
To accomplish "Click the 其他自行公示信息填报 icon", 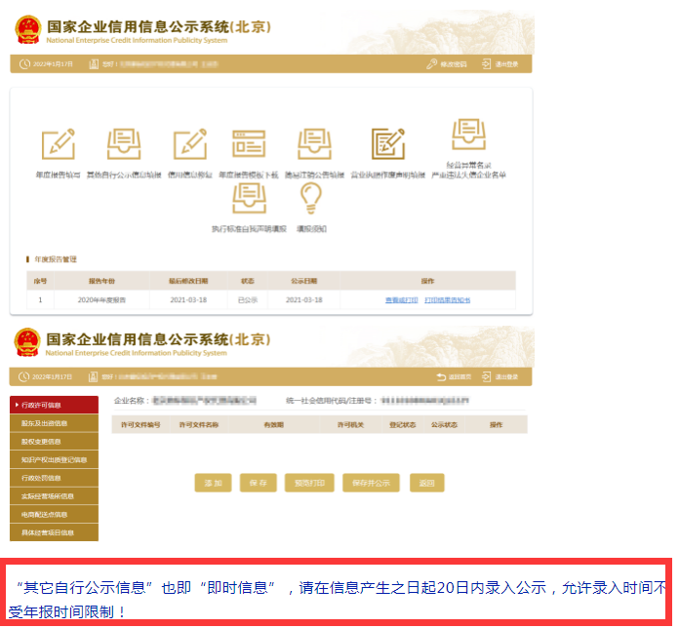I will tap(124, 144).
